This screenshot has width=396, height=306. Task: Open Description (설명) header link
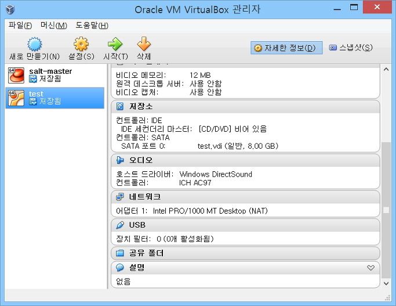pos(137,268)
